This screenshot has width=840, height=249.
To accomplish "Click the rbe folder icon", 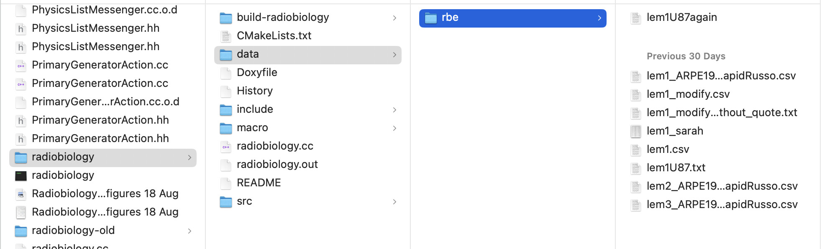I will pos(430,18).
